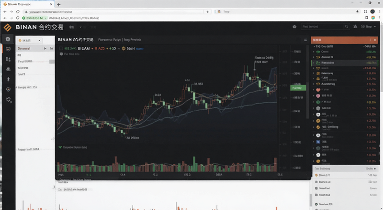The width and height of the screenshot is (383, 210).
Task: Open the coin selector dropdown atop the left white panel
Action: point(29,40)
